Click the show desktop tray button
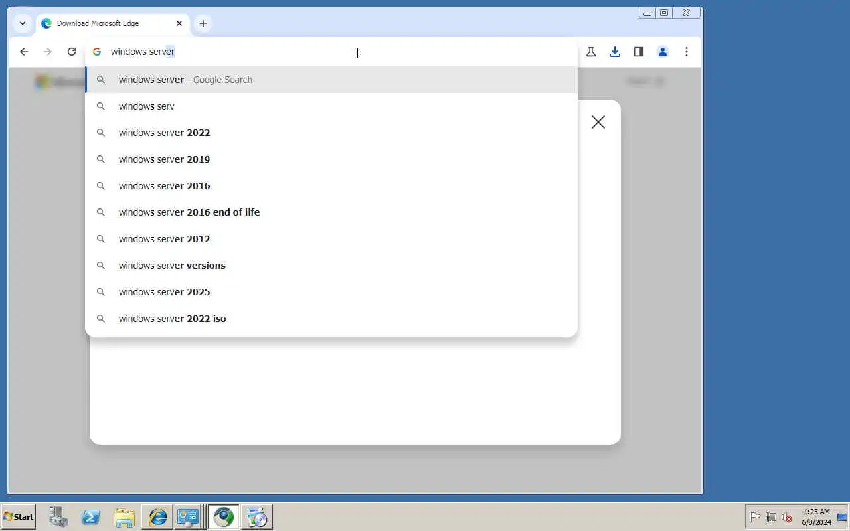 click(x=842, y=517)
